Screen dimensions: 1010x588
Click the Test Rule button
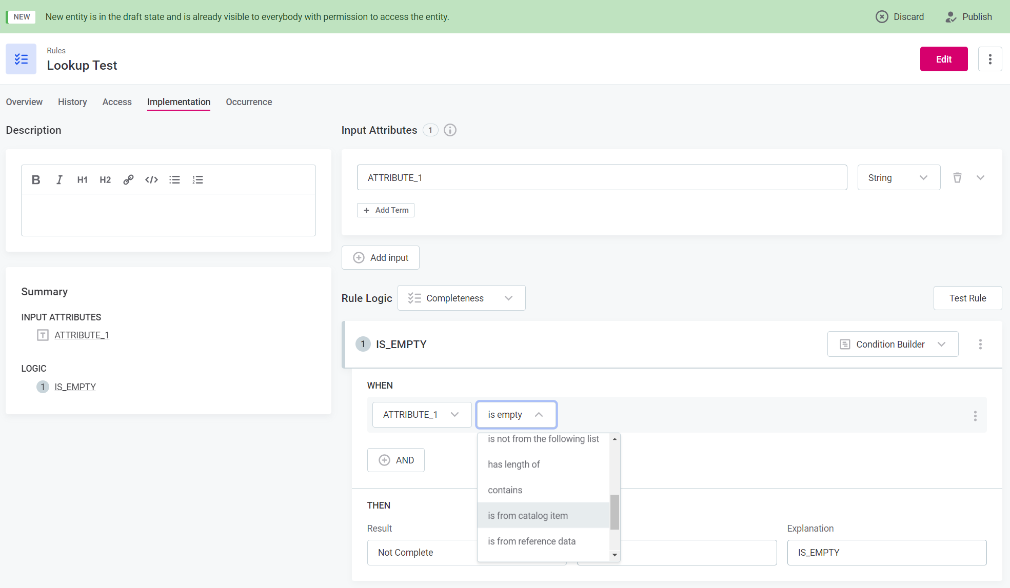(x=967, y=298)
